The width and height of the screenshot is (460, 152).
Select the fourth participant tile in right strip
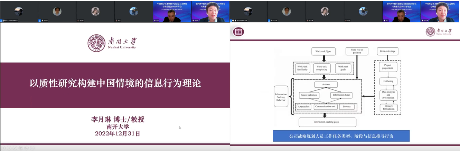363,11
